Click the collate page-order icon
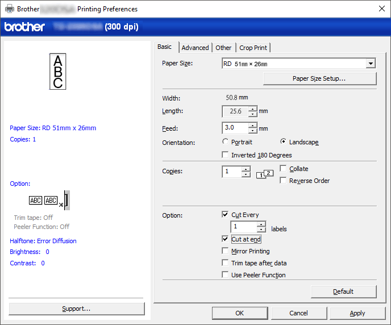 tap(265, 173)
